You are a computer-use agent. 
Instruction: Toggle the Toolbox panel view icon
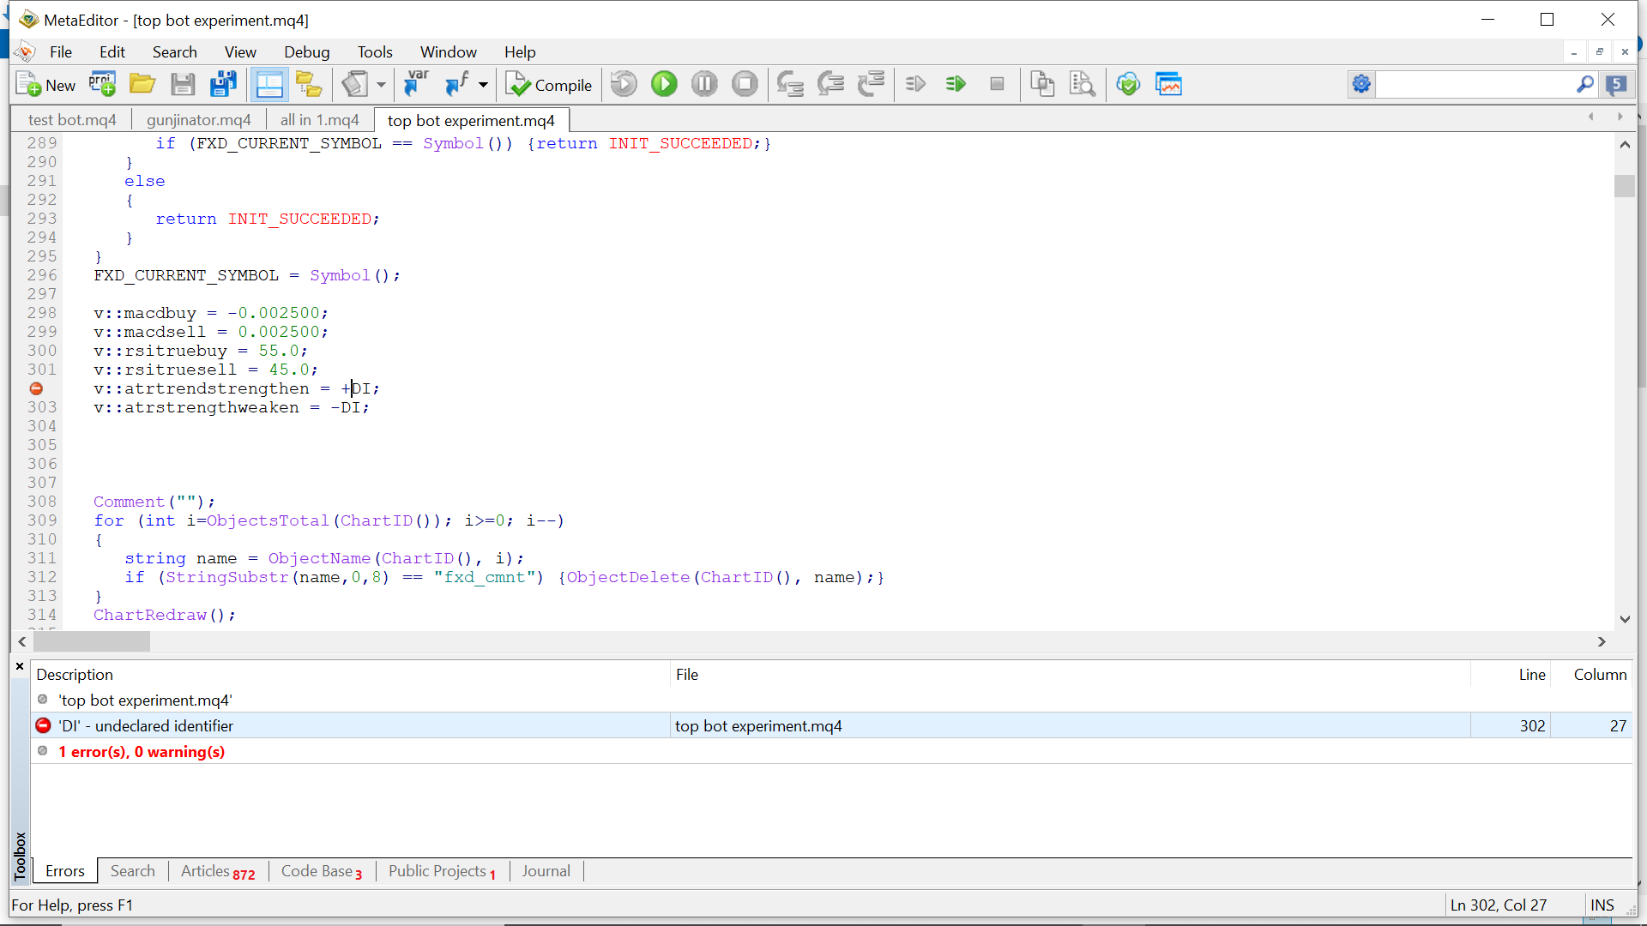pos(269,85)
